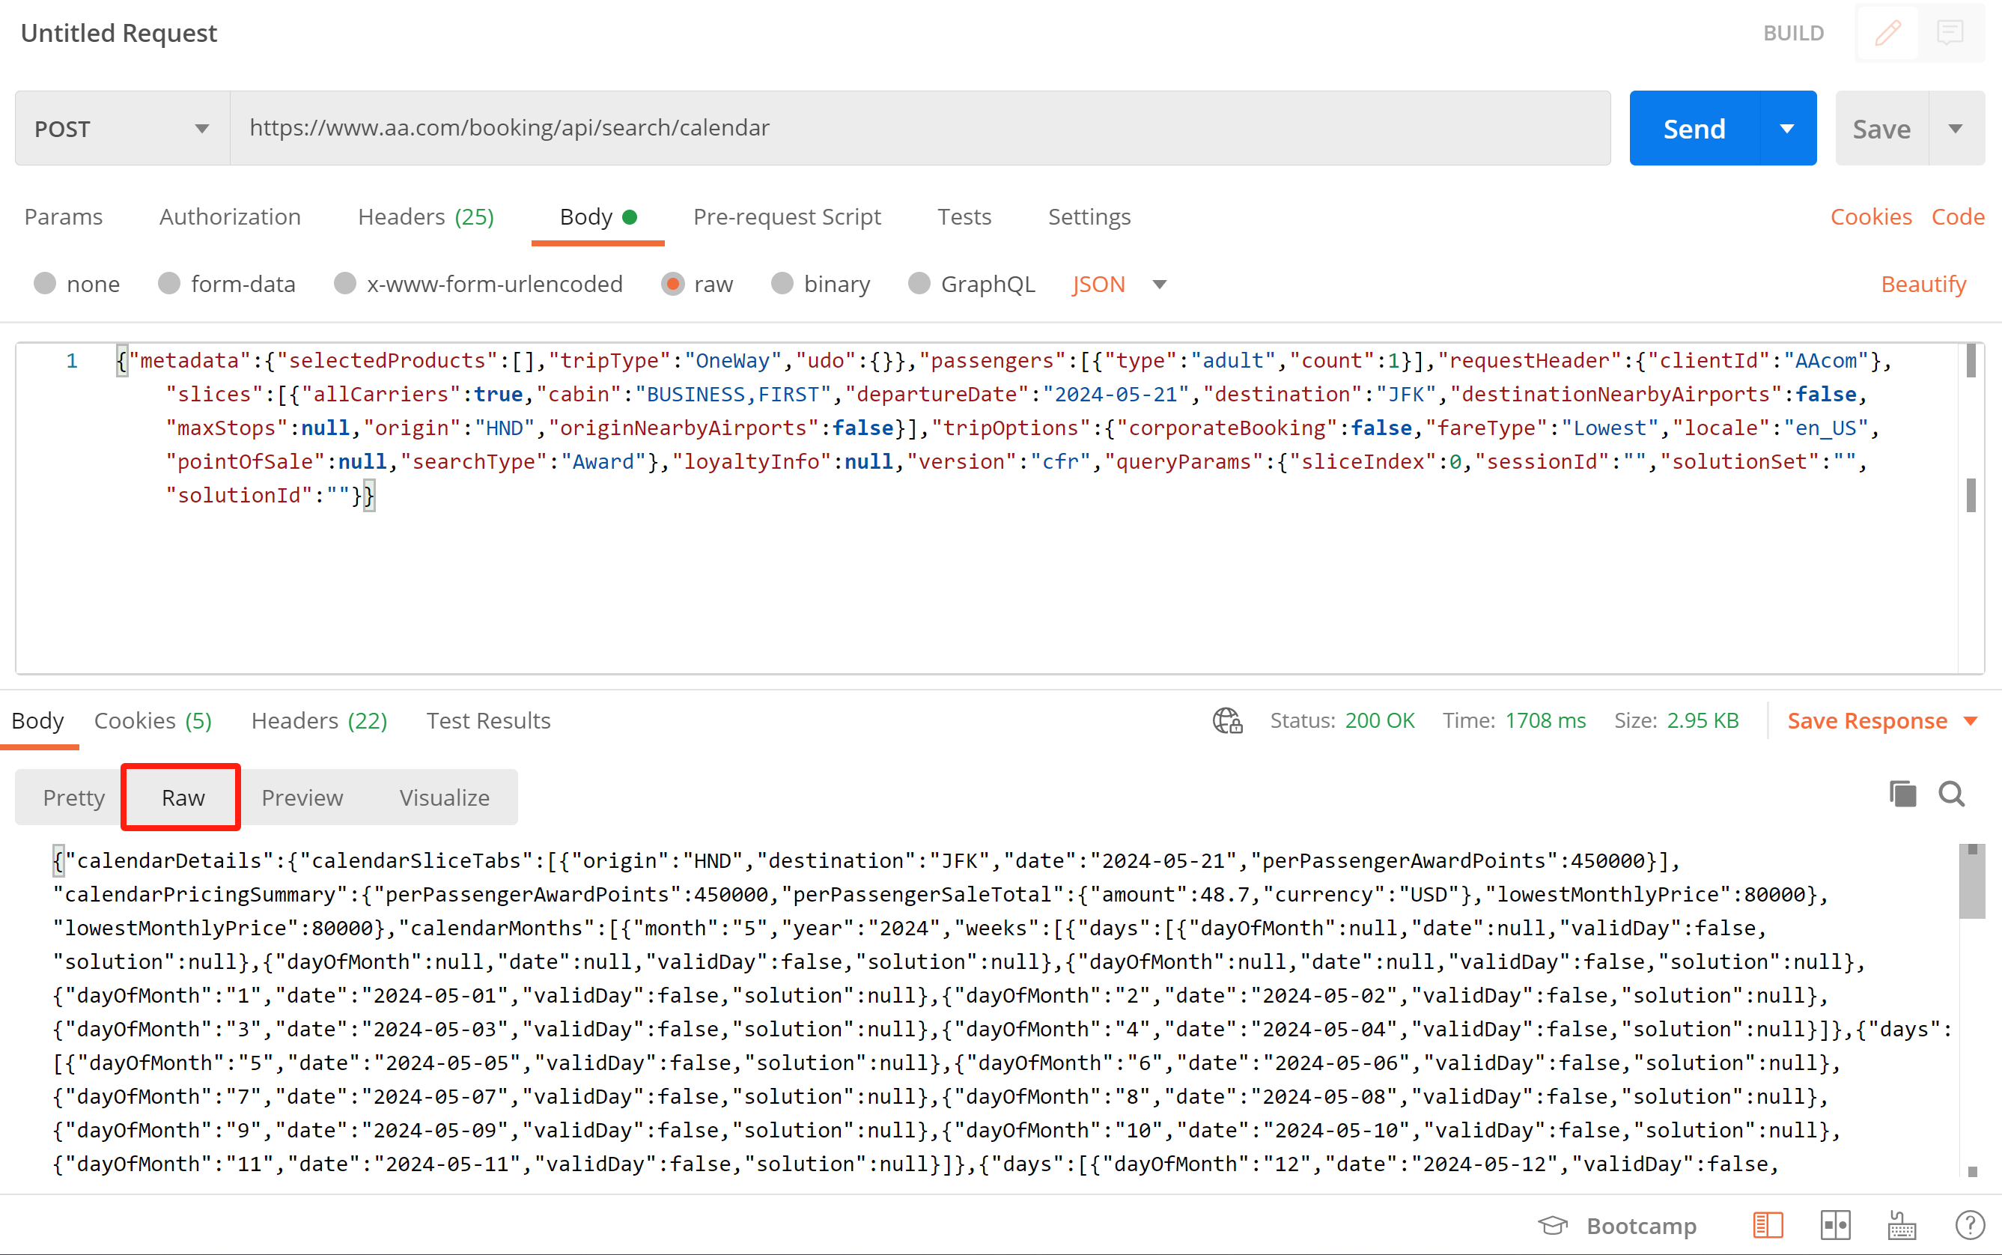Viewport: 2002px width, 1255px height.
Task: Switch response view to Preview
Action: [x=302, y=797]
